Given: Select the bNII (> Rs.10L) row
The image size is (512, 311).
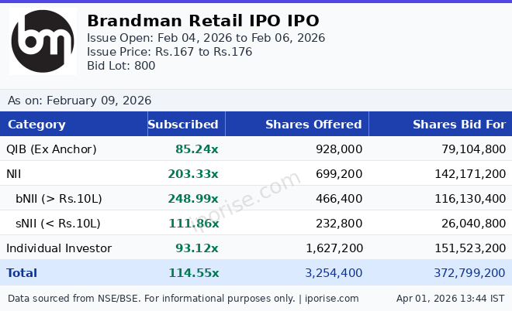Looking at the screenshot, I should coord(59,199).
